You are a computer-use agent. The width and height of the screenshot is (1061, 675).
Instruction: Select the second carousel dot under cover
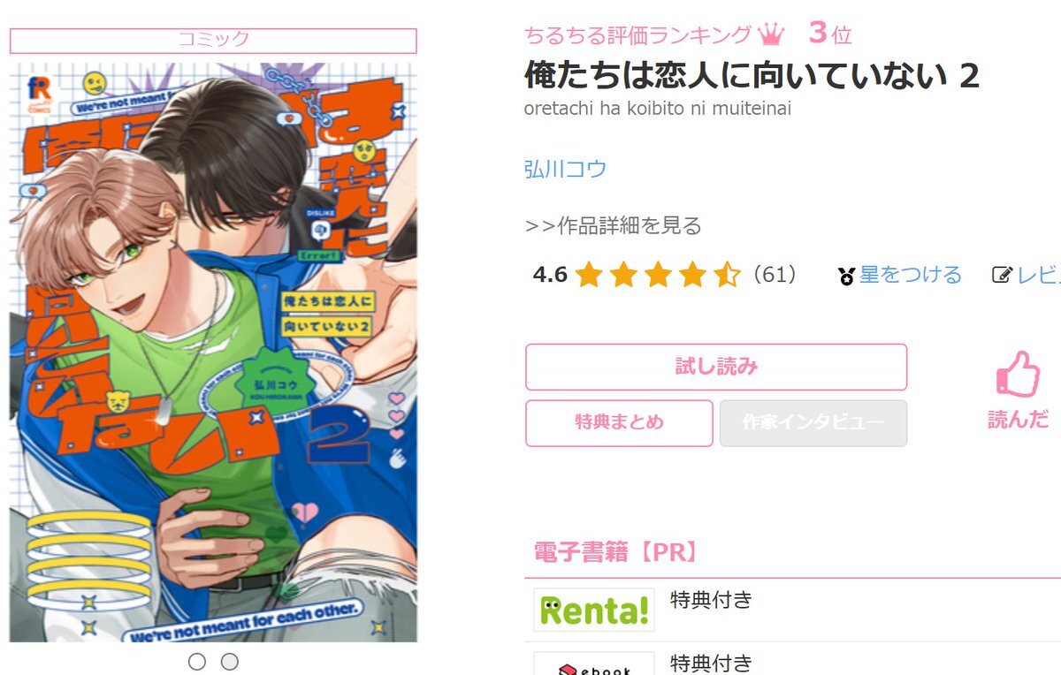pyautogui.click(x=229, y=661)
